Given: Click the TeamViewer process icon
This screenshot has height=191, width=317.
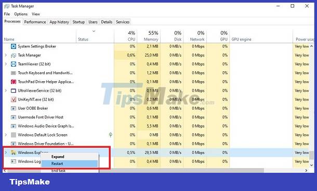Looking at the screenshot, I should pos(14,64).
